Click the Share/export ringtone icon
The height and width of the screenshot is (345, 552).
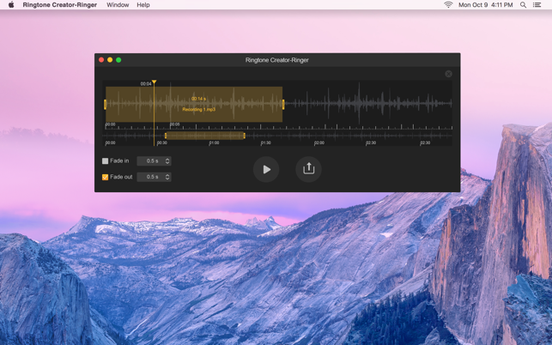(x=308, y=169)
